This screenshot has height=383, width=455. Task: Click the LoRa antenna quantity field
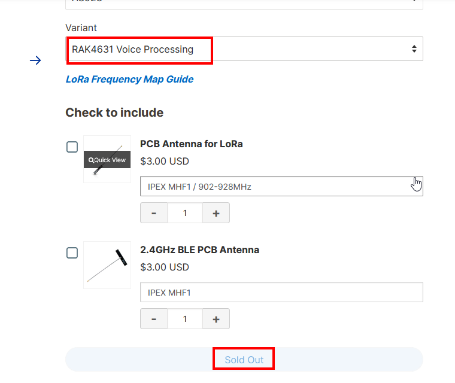[x=185, y=213]
